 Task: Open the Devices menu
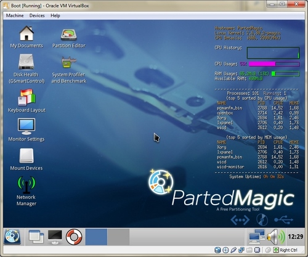[x=37, y=15]
